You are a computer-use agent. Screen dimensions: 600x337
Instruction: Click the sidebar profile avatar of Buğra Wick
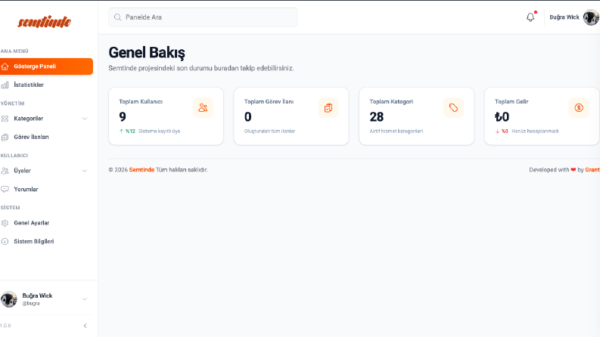[x=8, y=299]
